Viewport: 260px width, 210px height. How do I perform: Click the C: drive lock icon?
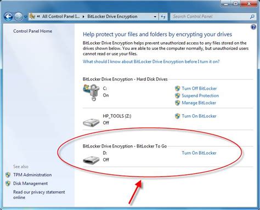click(x=92, y=92)
